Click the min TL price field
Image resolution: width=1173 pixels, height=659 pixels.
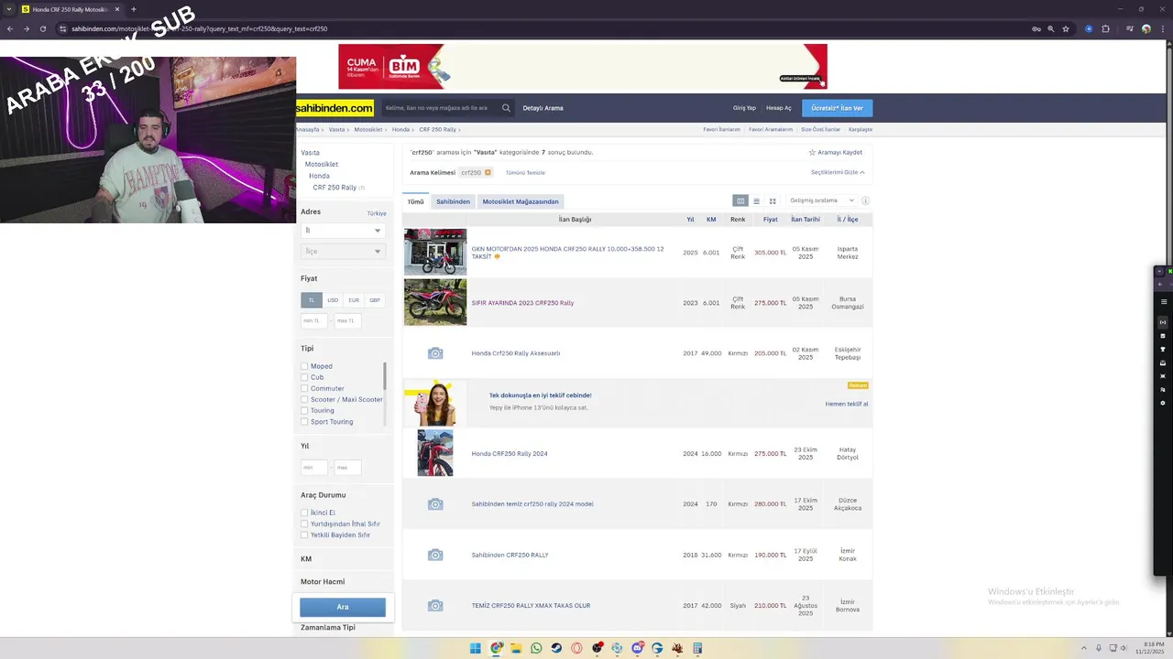pyautogui.click(x=313, y=320)
